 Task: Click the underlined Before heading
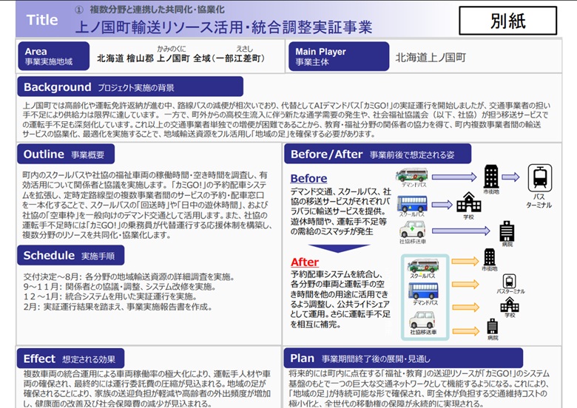pos(308,178)
